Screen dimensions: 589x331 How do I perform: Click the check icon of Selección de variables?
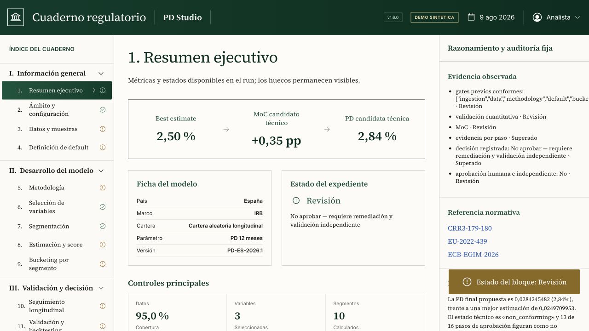(103, 207)
